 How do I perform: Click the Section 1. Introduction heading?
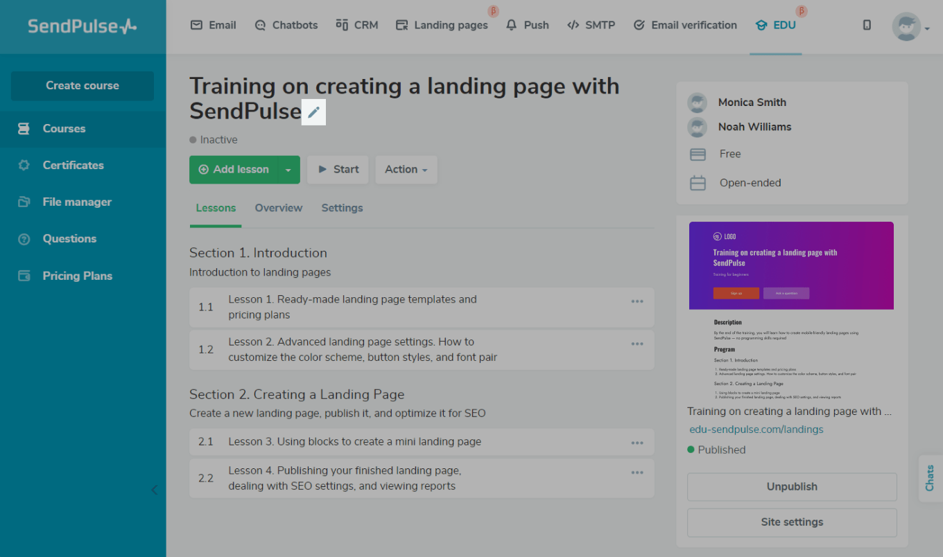pyautogui.click(x=258, y=253)
